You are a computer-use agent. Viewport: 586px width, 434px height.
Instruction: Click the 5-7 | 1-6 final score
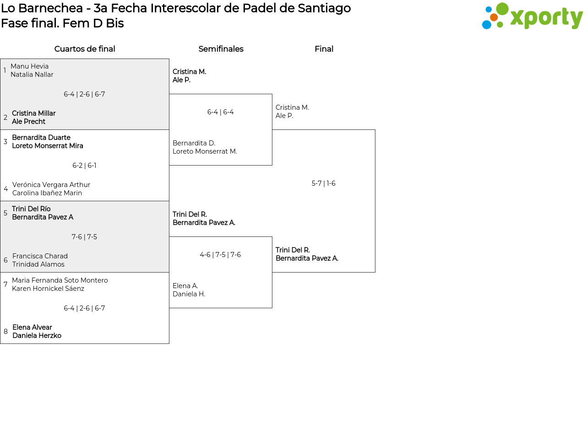coord(324,183)
